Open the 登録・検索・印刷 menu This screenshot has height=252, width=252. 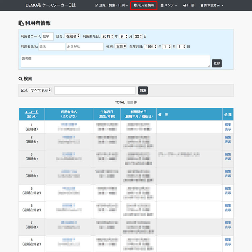pyautogui.click(x=111, y=5)
